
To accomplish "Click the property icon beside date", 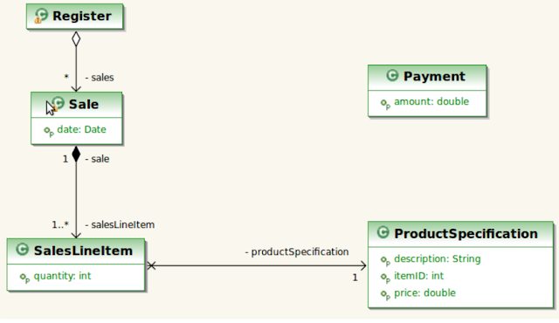I will pos(49,132).
